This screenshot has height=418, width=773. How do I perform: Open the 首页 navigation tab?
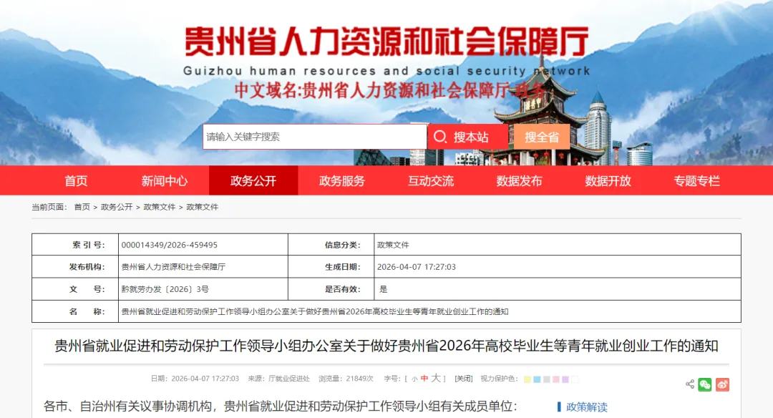tap(76, 181)
